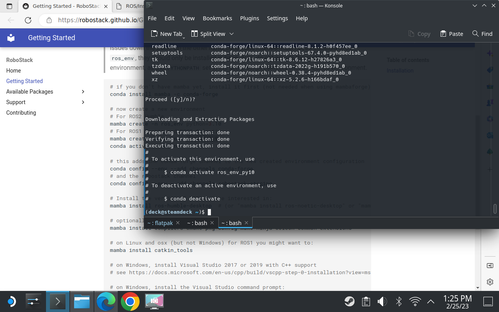The width and height of the screenshot is (499, 312).
Task: Click the Konsole terminal icon in taskbar
Action: click(x=58, y=301)
